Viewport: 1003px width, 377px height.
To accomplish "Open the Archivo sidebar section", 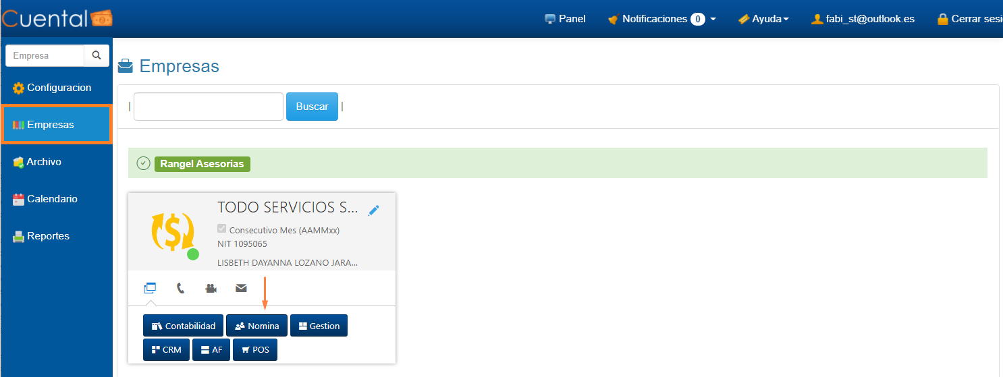I will tap(44, 162).
